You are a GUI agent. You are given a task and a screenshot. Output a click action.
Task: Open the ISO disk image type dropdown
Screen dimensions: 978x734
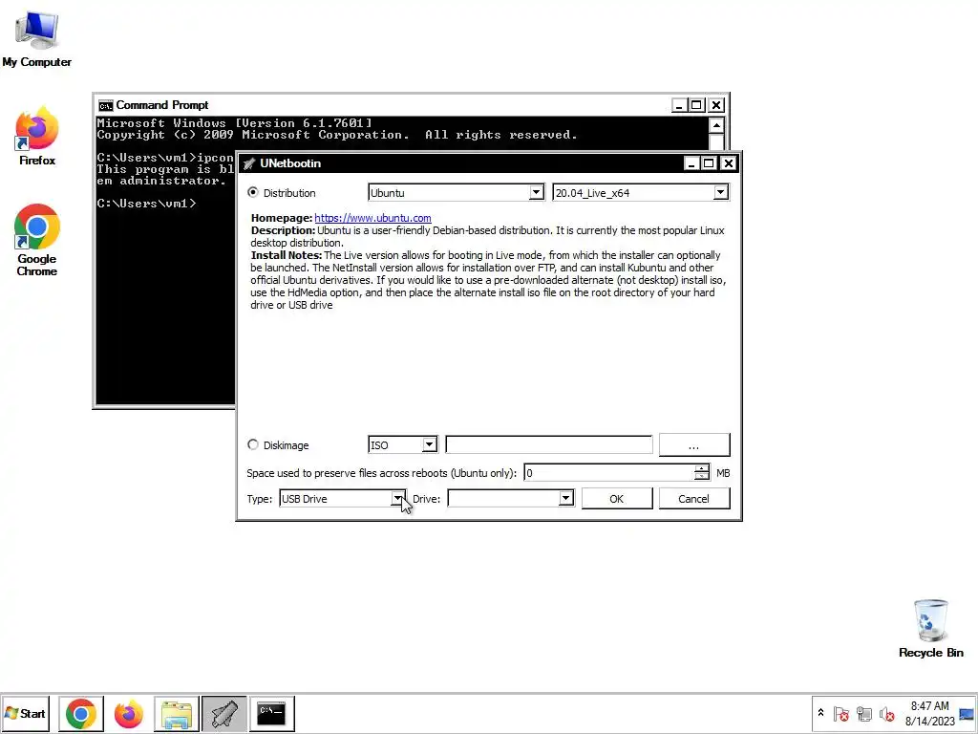(x=429, y=444)
